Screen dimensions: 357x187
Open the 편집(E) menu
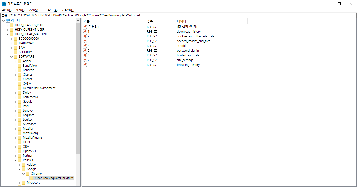(x=20, y=10)
